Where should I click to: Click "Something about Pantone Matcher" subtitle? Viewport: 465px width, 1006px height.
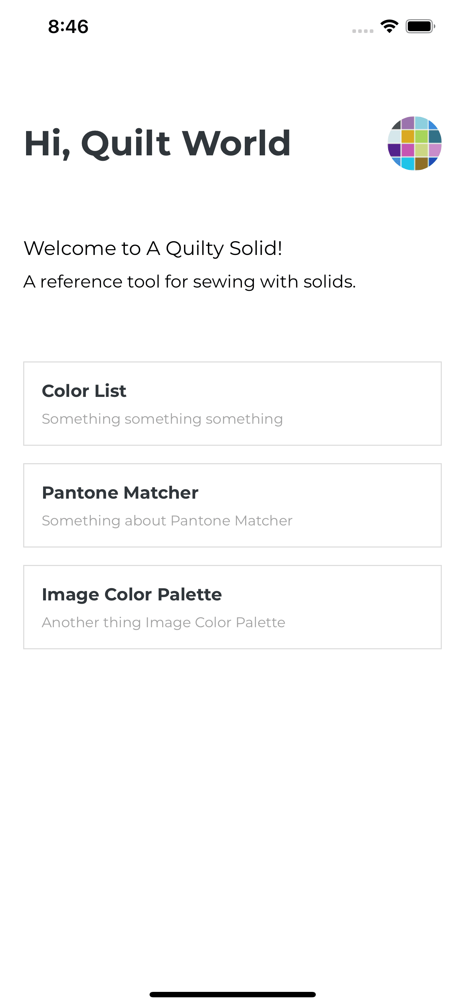point(167,521)
